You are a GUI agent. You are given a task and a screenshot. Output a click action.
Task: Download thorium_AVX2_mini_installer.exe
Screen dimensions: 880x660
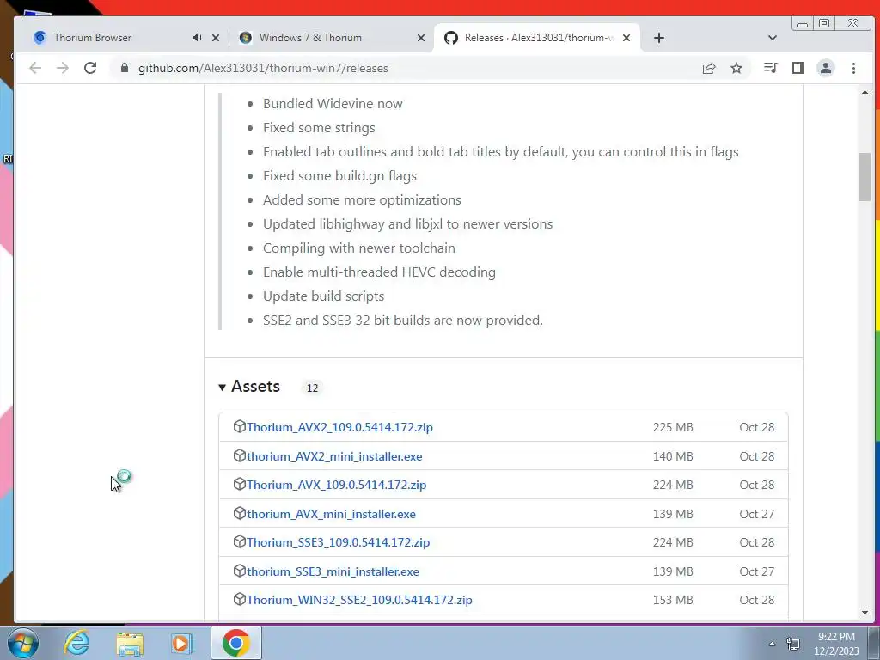(x=334, y=456)
